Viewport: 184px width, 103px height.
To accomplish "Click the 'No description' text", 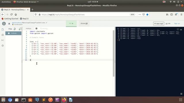I will [x=18, y=25].
